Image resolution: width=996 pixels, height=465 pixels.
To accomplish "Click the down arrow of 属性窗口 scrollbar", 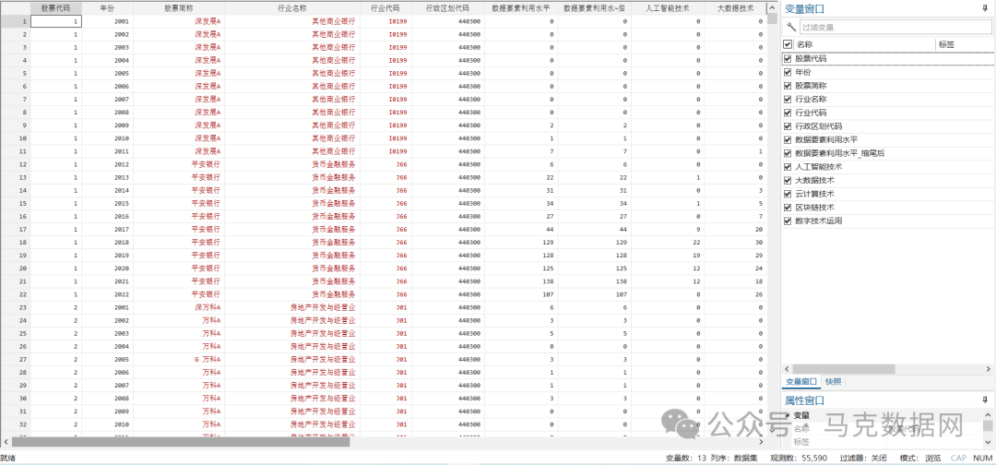I will (988, 442).
